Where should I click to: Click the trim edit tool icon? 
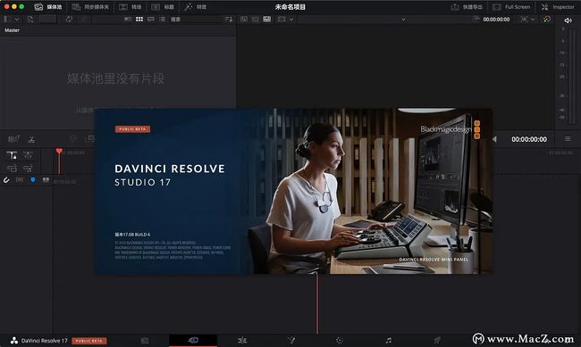coord(29,155)
